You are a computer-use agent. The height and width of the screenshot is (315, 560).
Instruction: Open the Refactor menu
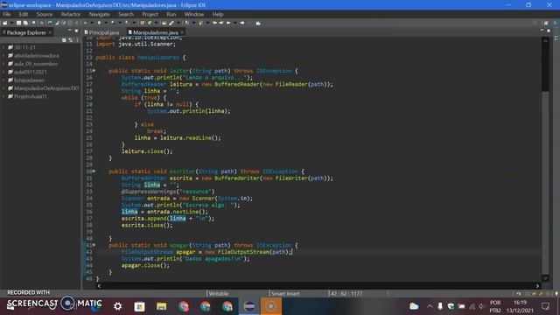click(70, 14)
